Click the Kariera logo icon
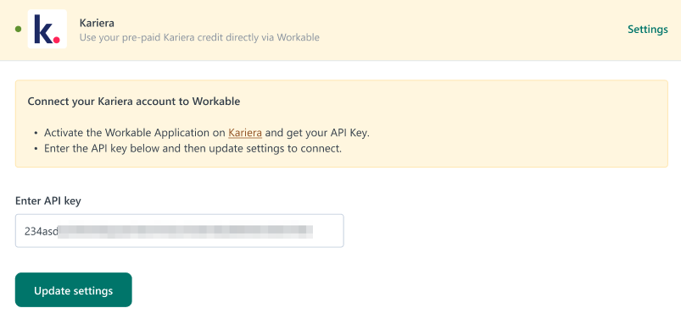 (47, 29)
